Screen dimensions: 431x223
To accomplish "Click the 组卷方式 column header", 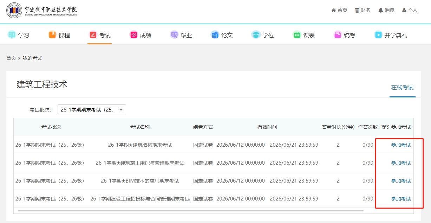I will (x=203, y=127).
